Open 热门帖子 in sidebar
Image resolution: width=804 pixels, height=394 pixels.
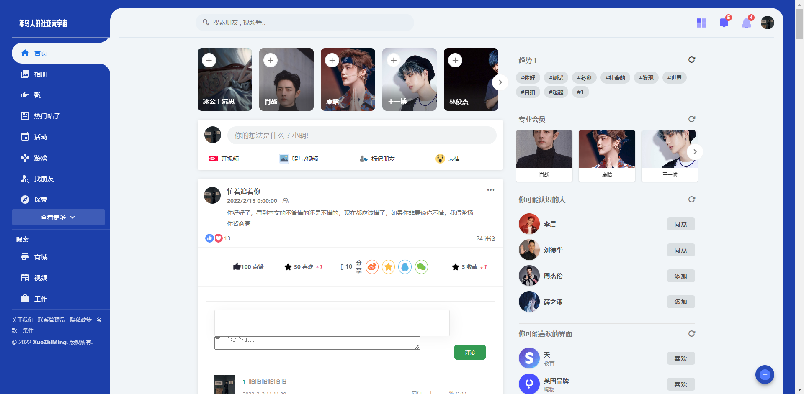[x=61, y=116]
